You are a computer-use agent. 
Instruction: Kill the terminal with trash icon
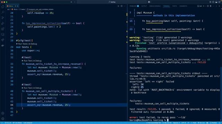[211, 6]
